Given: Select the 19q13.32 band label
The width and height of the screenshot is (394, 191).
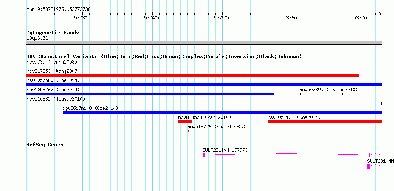Looking at the screenshot, I should (37, 38).
